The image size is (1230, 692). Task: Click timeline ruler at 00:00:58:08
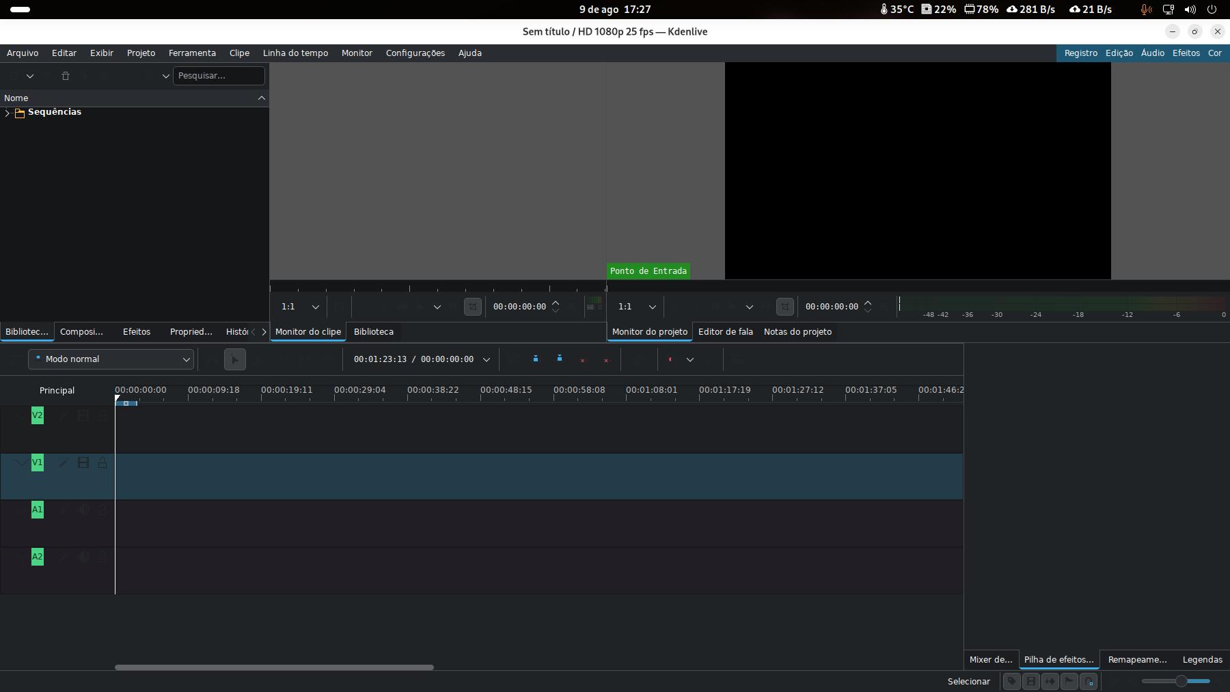(579, 390)
